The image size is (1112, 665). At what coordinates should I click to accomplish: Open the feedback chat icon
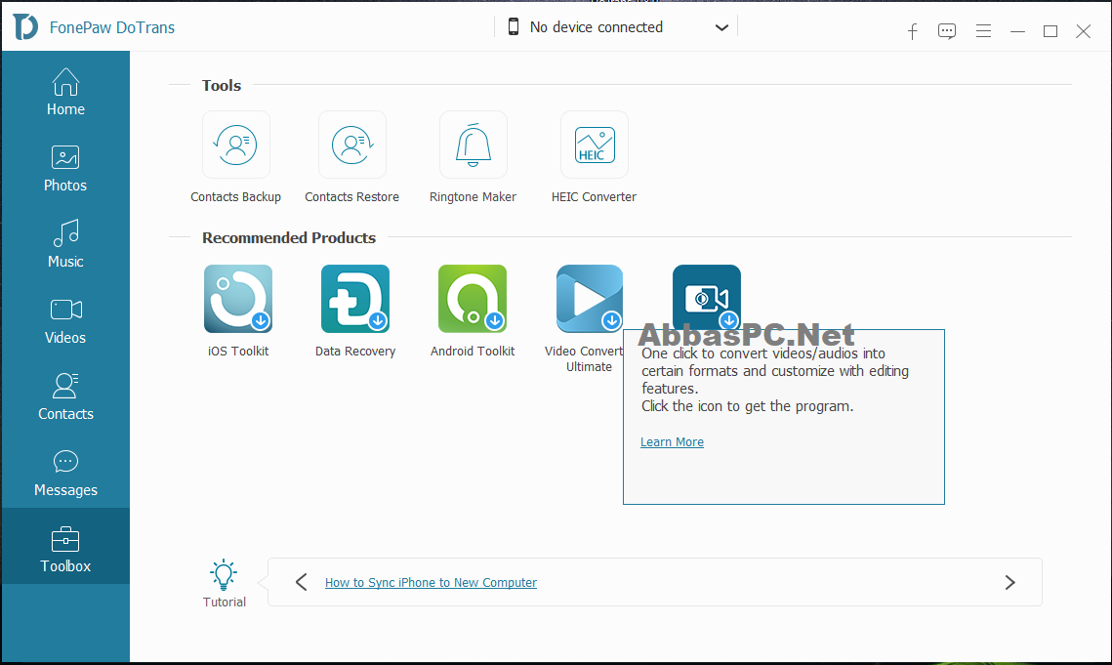[x=947, y=31]
